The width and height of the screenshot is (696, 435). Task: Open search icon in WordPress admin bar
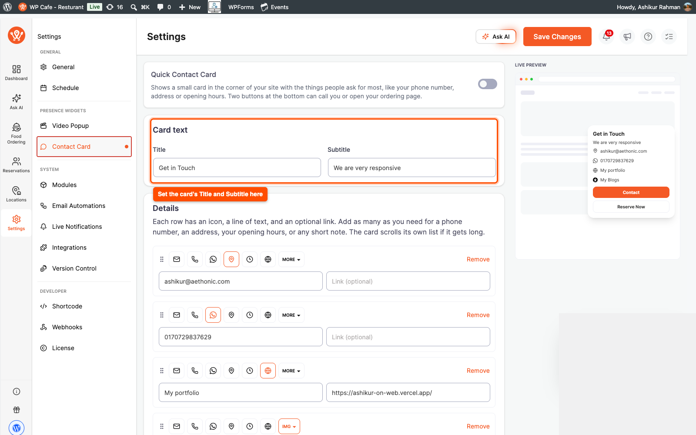[134, 7]
